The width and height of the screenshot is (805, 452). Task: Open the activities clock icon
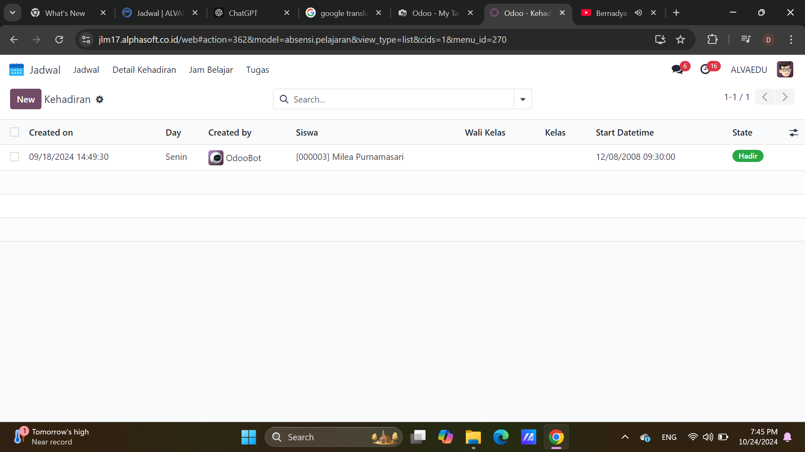pyautogui.click(x=705, y=69)
